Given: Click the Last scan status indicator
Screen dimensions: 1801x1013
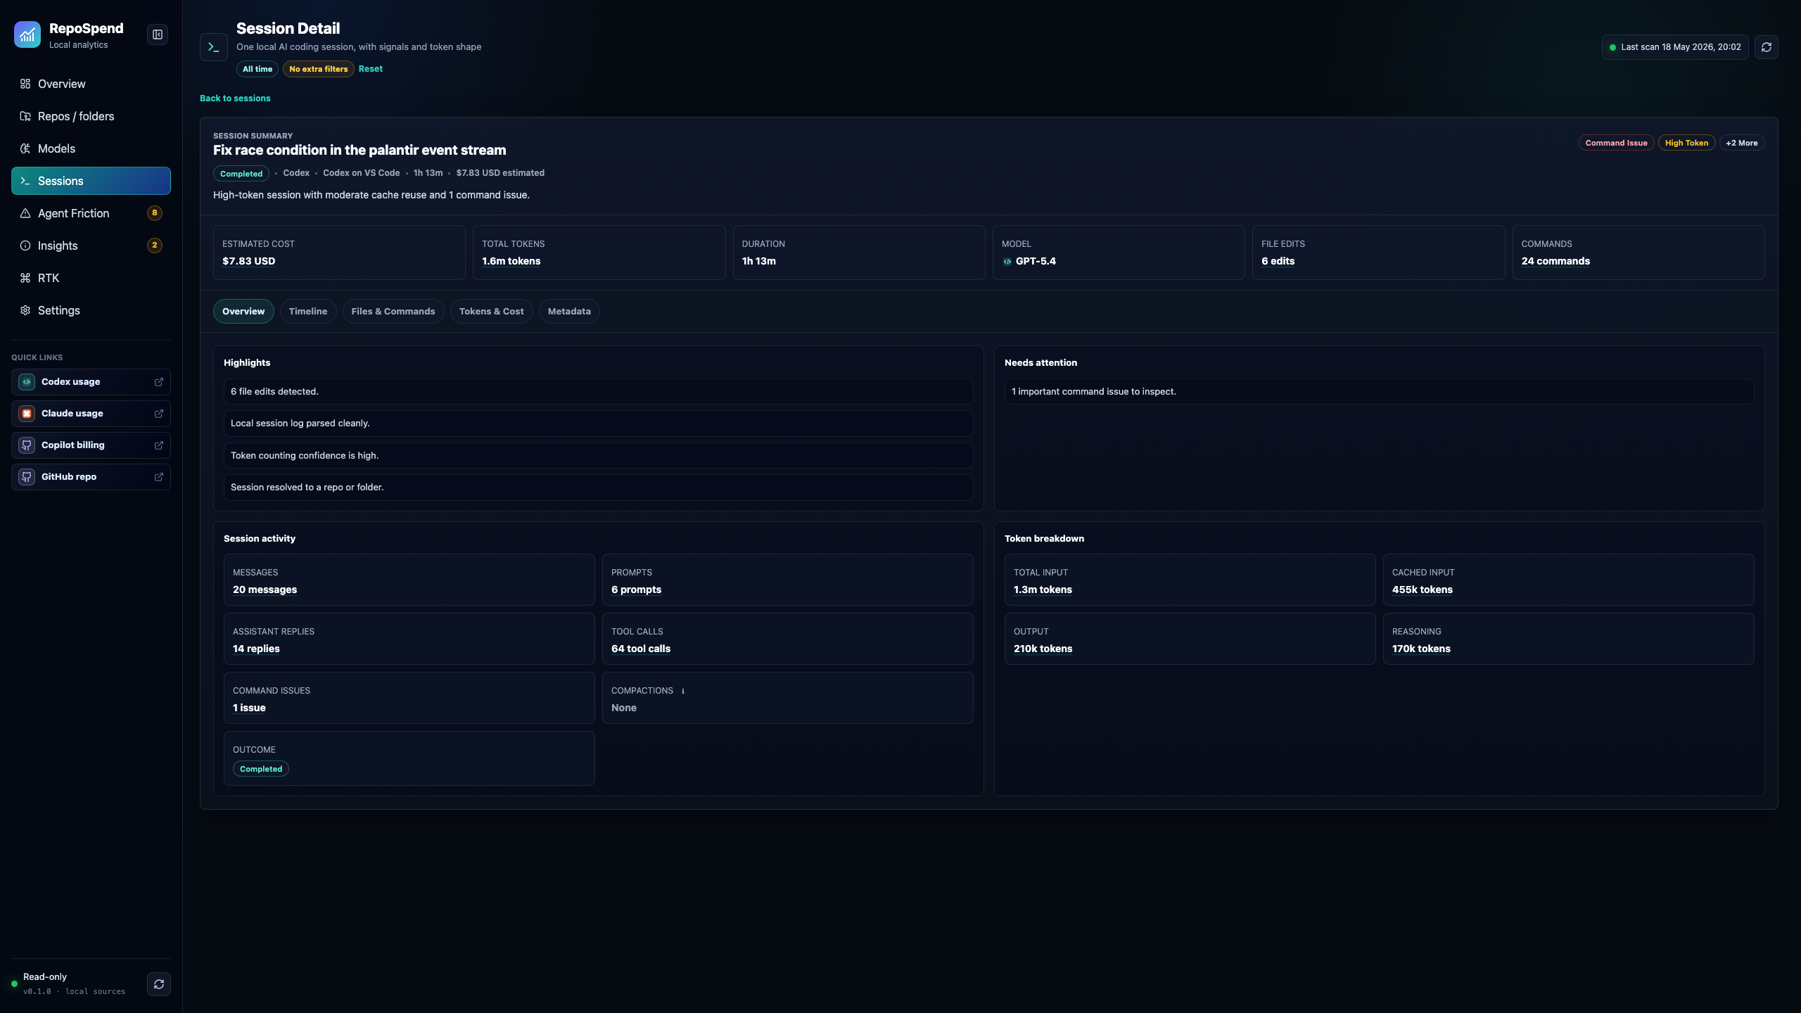Looking at the screenshot, I should (x=1675, y=47).
